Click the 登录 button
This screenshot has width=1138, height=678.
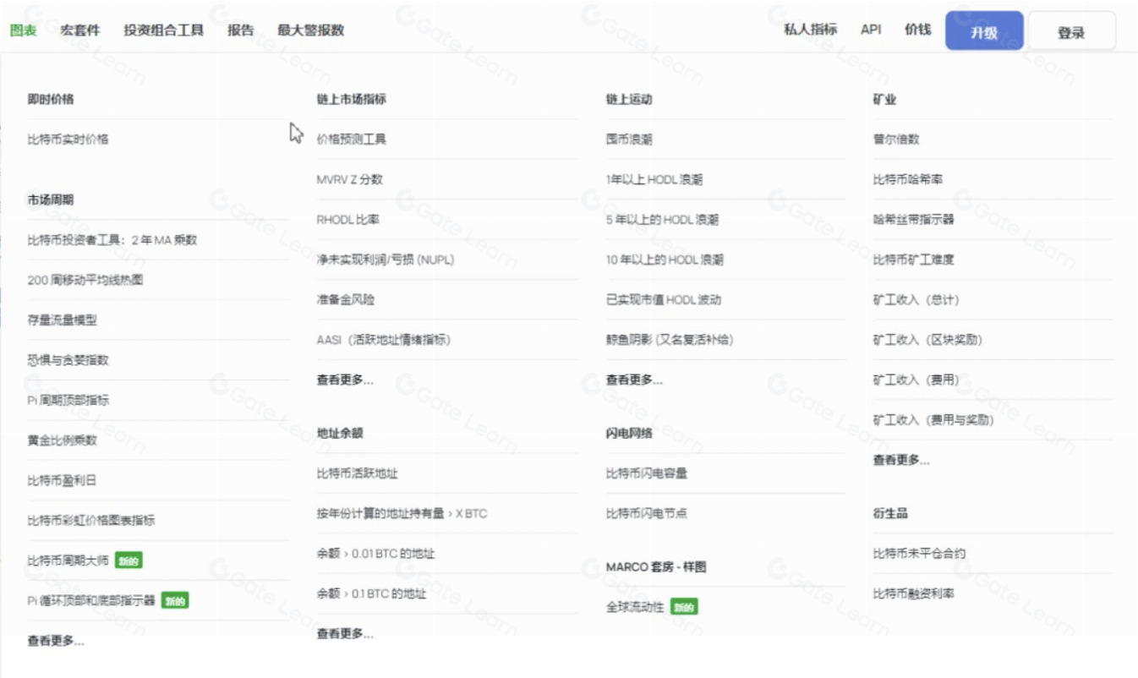pyautogui.click(x=1072, y=30)
